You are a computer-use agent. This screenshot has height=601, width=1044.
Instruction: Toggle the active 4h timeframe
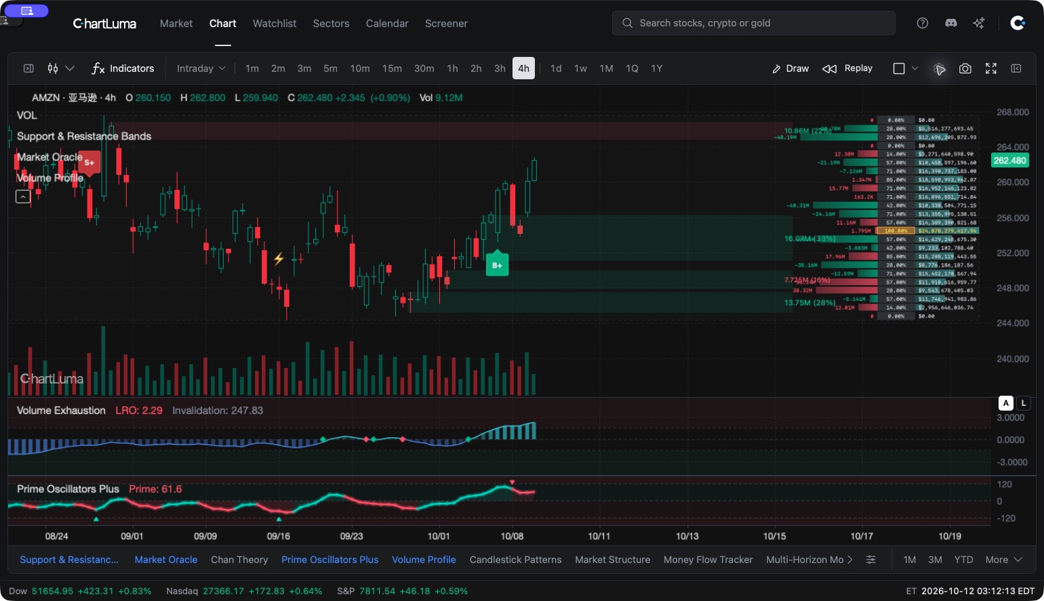(523, 68)
